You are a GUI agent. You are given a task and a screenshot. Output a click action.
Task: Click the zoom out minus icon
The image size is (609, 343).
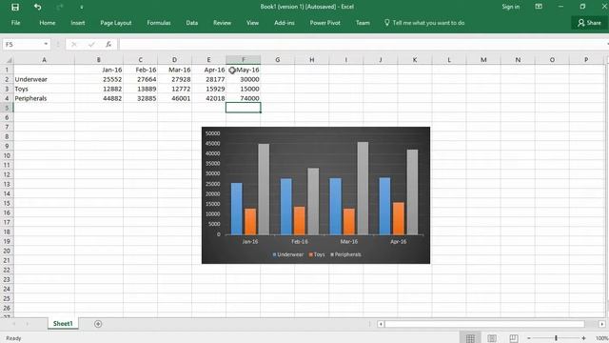coord(529,338)
